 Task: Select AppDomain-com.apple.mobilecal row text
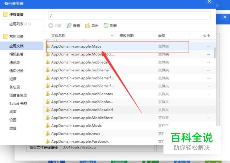coord(80,62)
